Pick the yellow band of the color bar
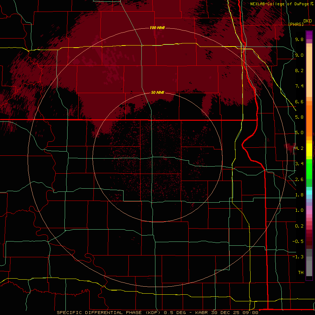Screen dimensions: 315x315 309,150
